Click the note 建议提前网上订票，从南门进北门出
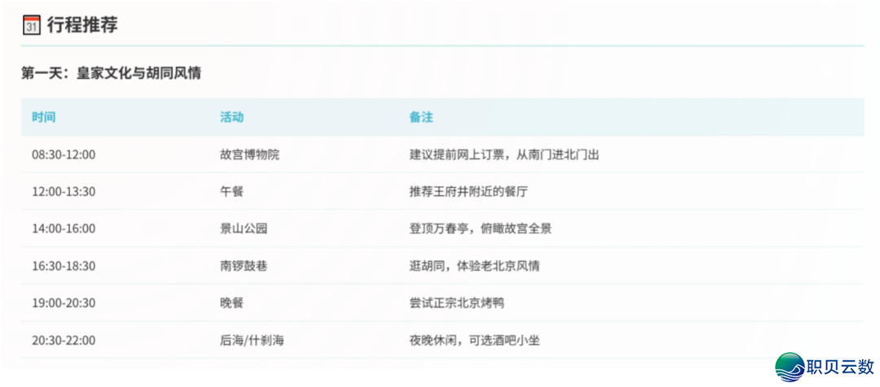 (504, 154)
